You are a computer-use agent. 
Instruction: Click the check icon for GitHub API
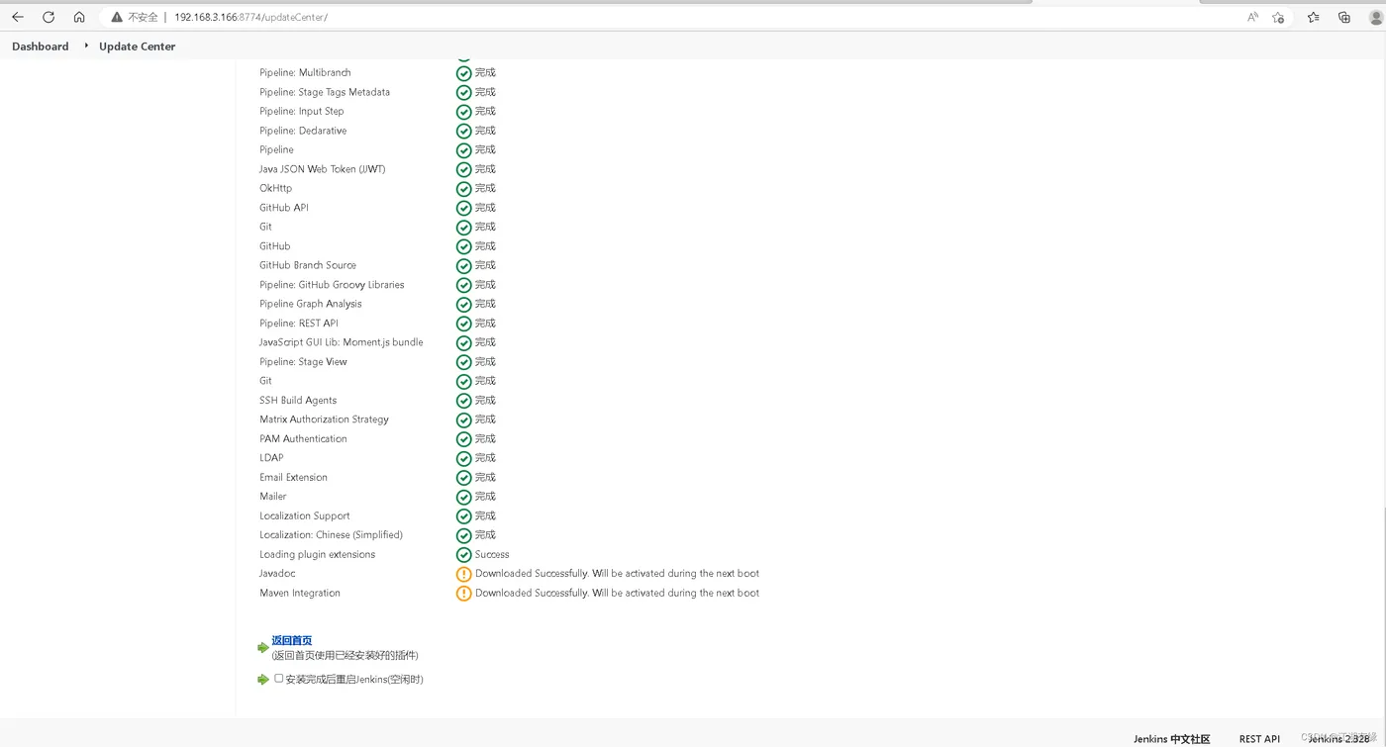tap(463, 208)
